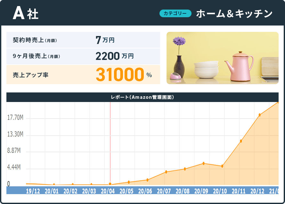Viewport: 285px width, 204px height.
Task: Select the 9ヶ月後売上 row
Action: tap(83, 56)
